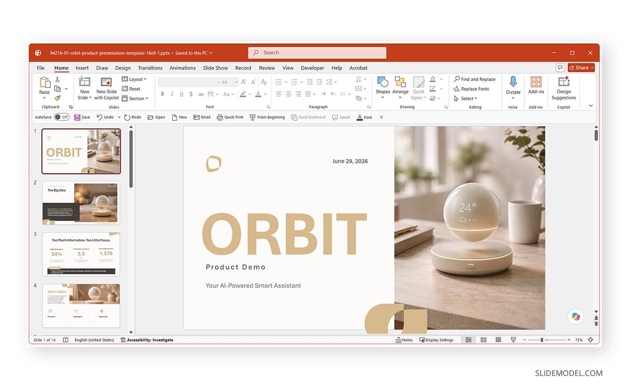This screenshot has width=628, height=389.
Task: Toggle Italic formatting
Action: [172, 94]
